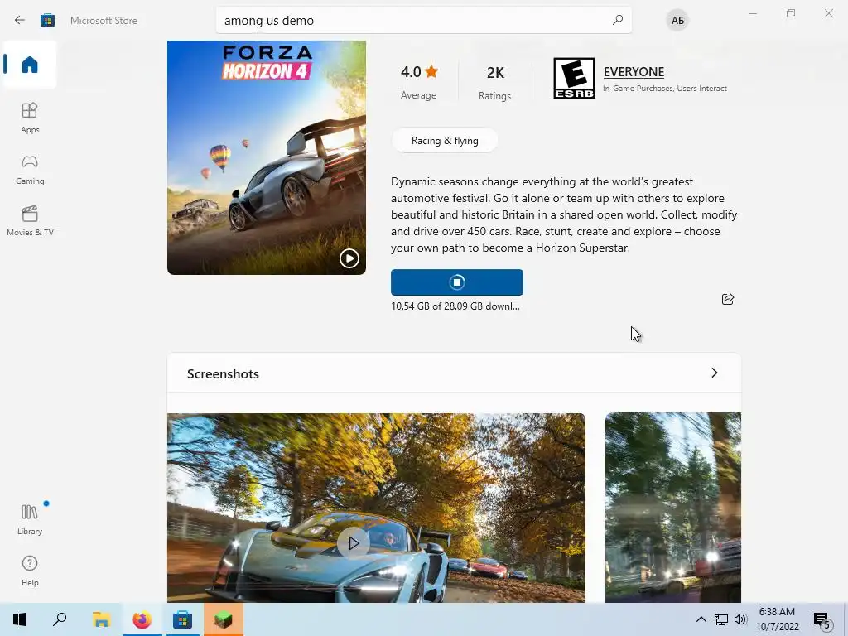Click the Forza Horizon 4 cover image
848x636 pixels.
267,157
